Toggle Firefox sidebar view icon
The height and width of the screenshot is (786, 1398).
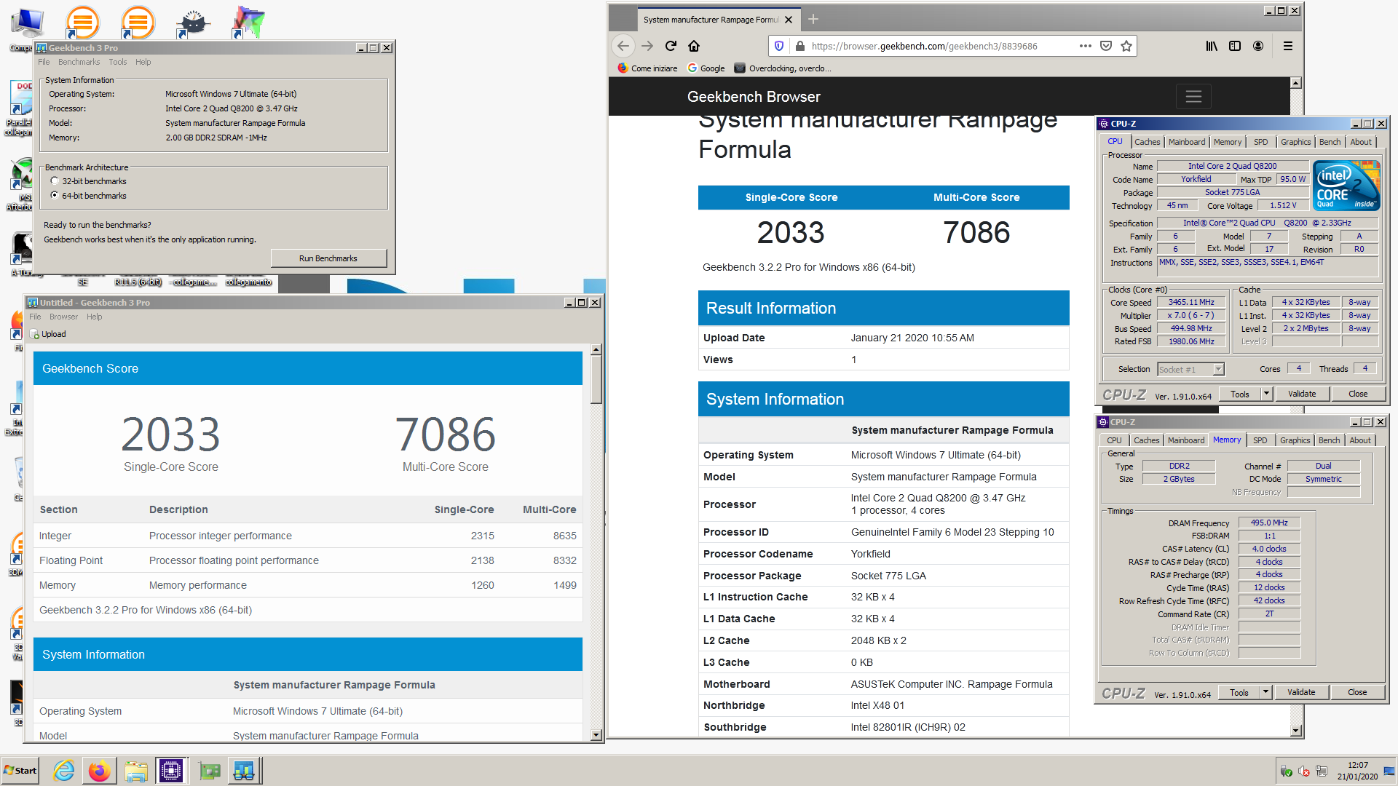1235,46
